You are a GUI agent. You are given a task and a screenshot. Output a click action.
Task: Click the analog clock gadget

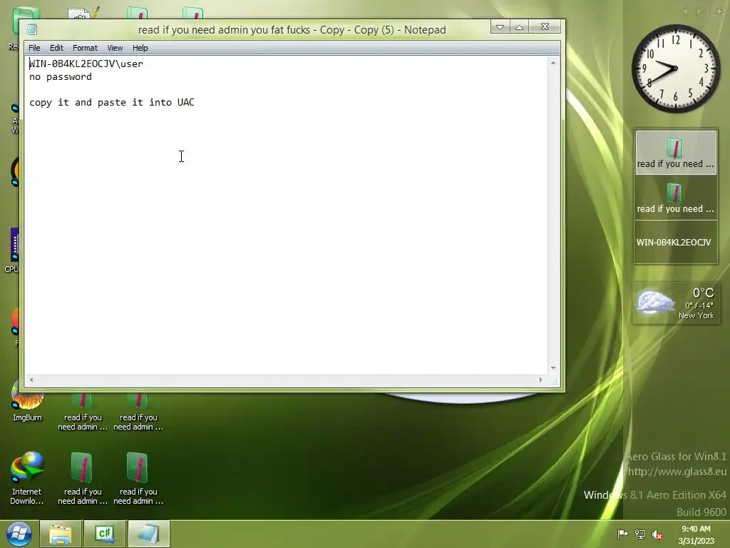click(676, 68)
